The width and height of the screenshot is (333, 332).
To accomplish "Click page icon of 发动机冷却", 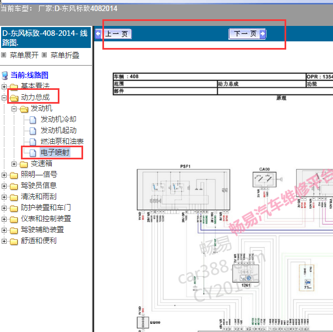I will [32, 120].
